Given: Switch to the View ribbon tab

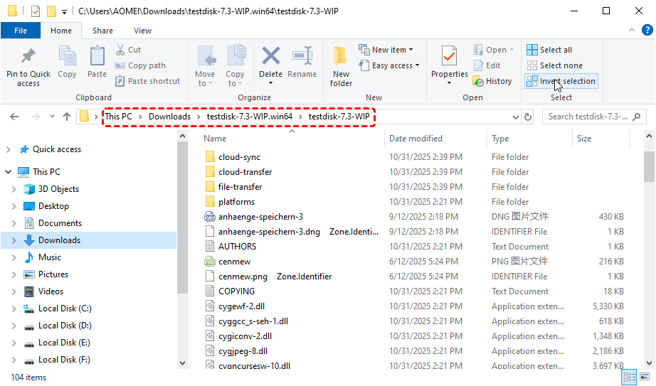Looking at the screenshot, I should pyautogui.click(x=142, y=31).
